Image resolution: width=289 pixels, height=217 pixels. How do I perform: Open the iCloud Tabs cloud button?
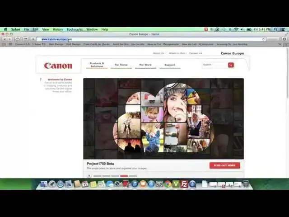pos(18,39)
